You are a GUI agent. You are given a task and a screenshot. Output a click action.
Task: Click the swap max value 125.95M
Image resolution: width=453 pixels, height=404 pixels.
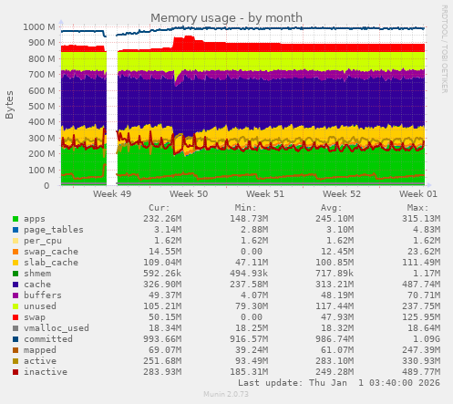coord(421,317)
